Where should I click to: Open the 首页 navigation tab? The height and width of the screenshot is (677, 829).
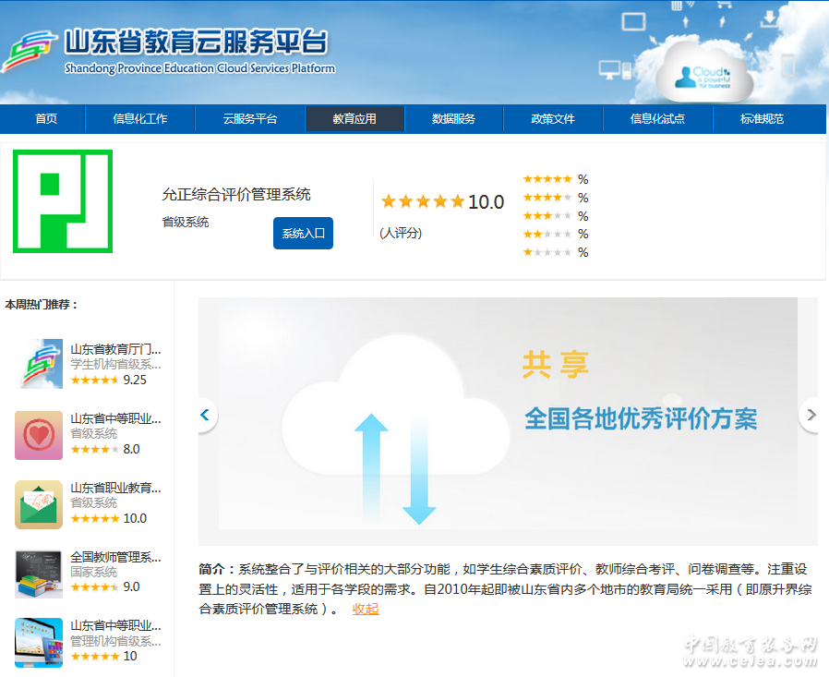coord(46,119)
